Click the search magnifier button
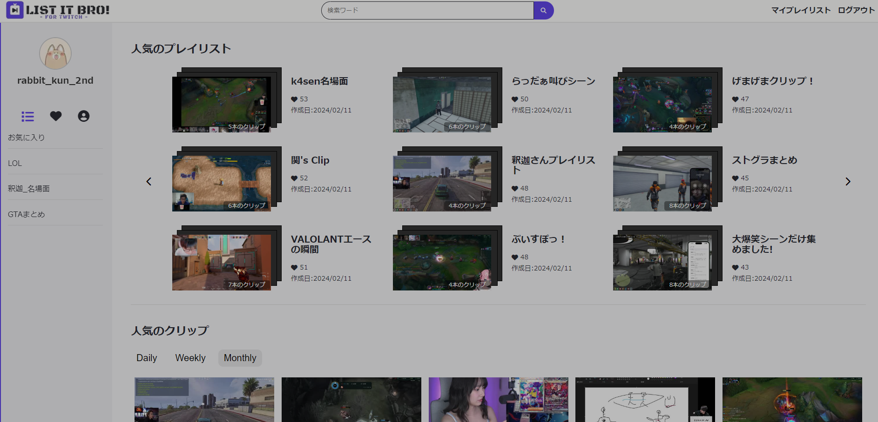 point(543,10)
